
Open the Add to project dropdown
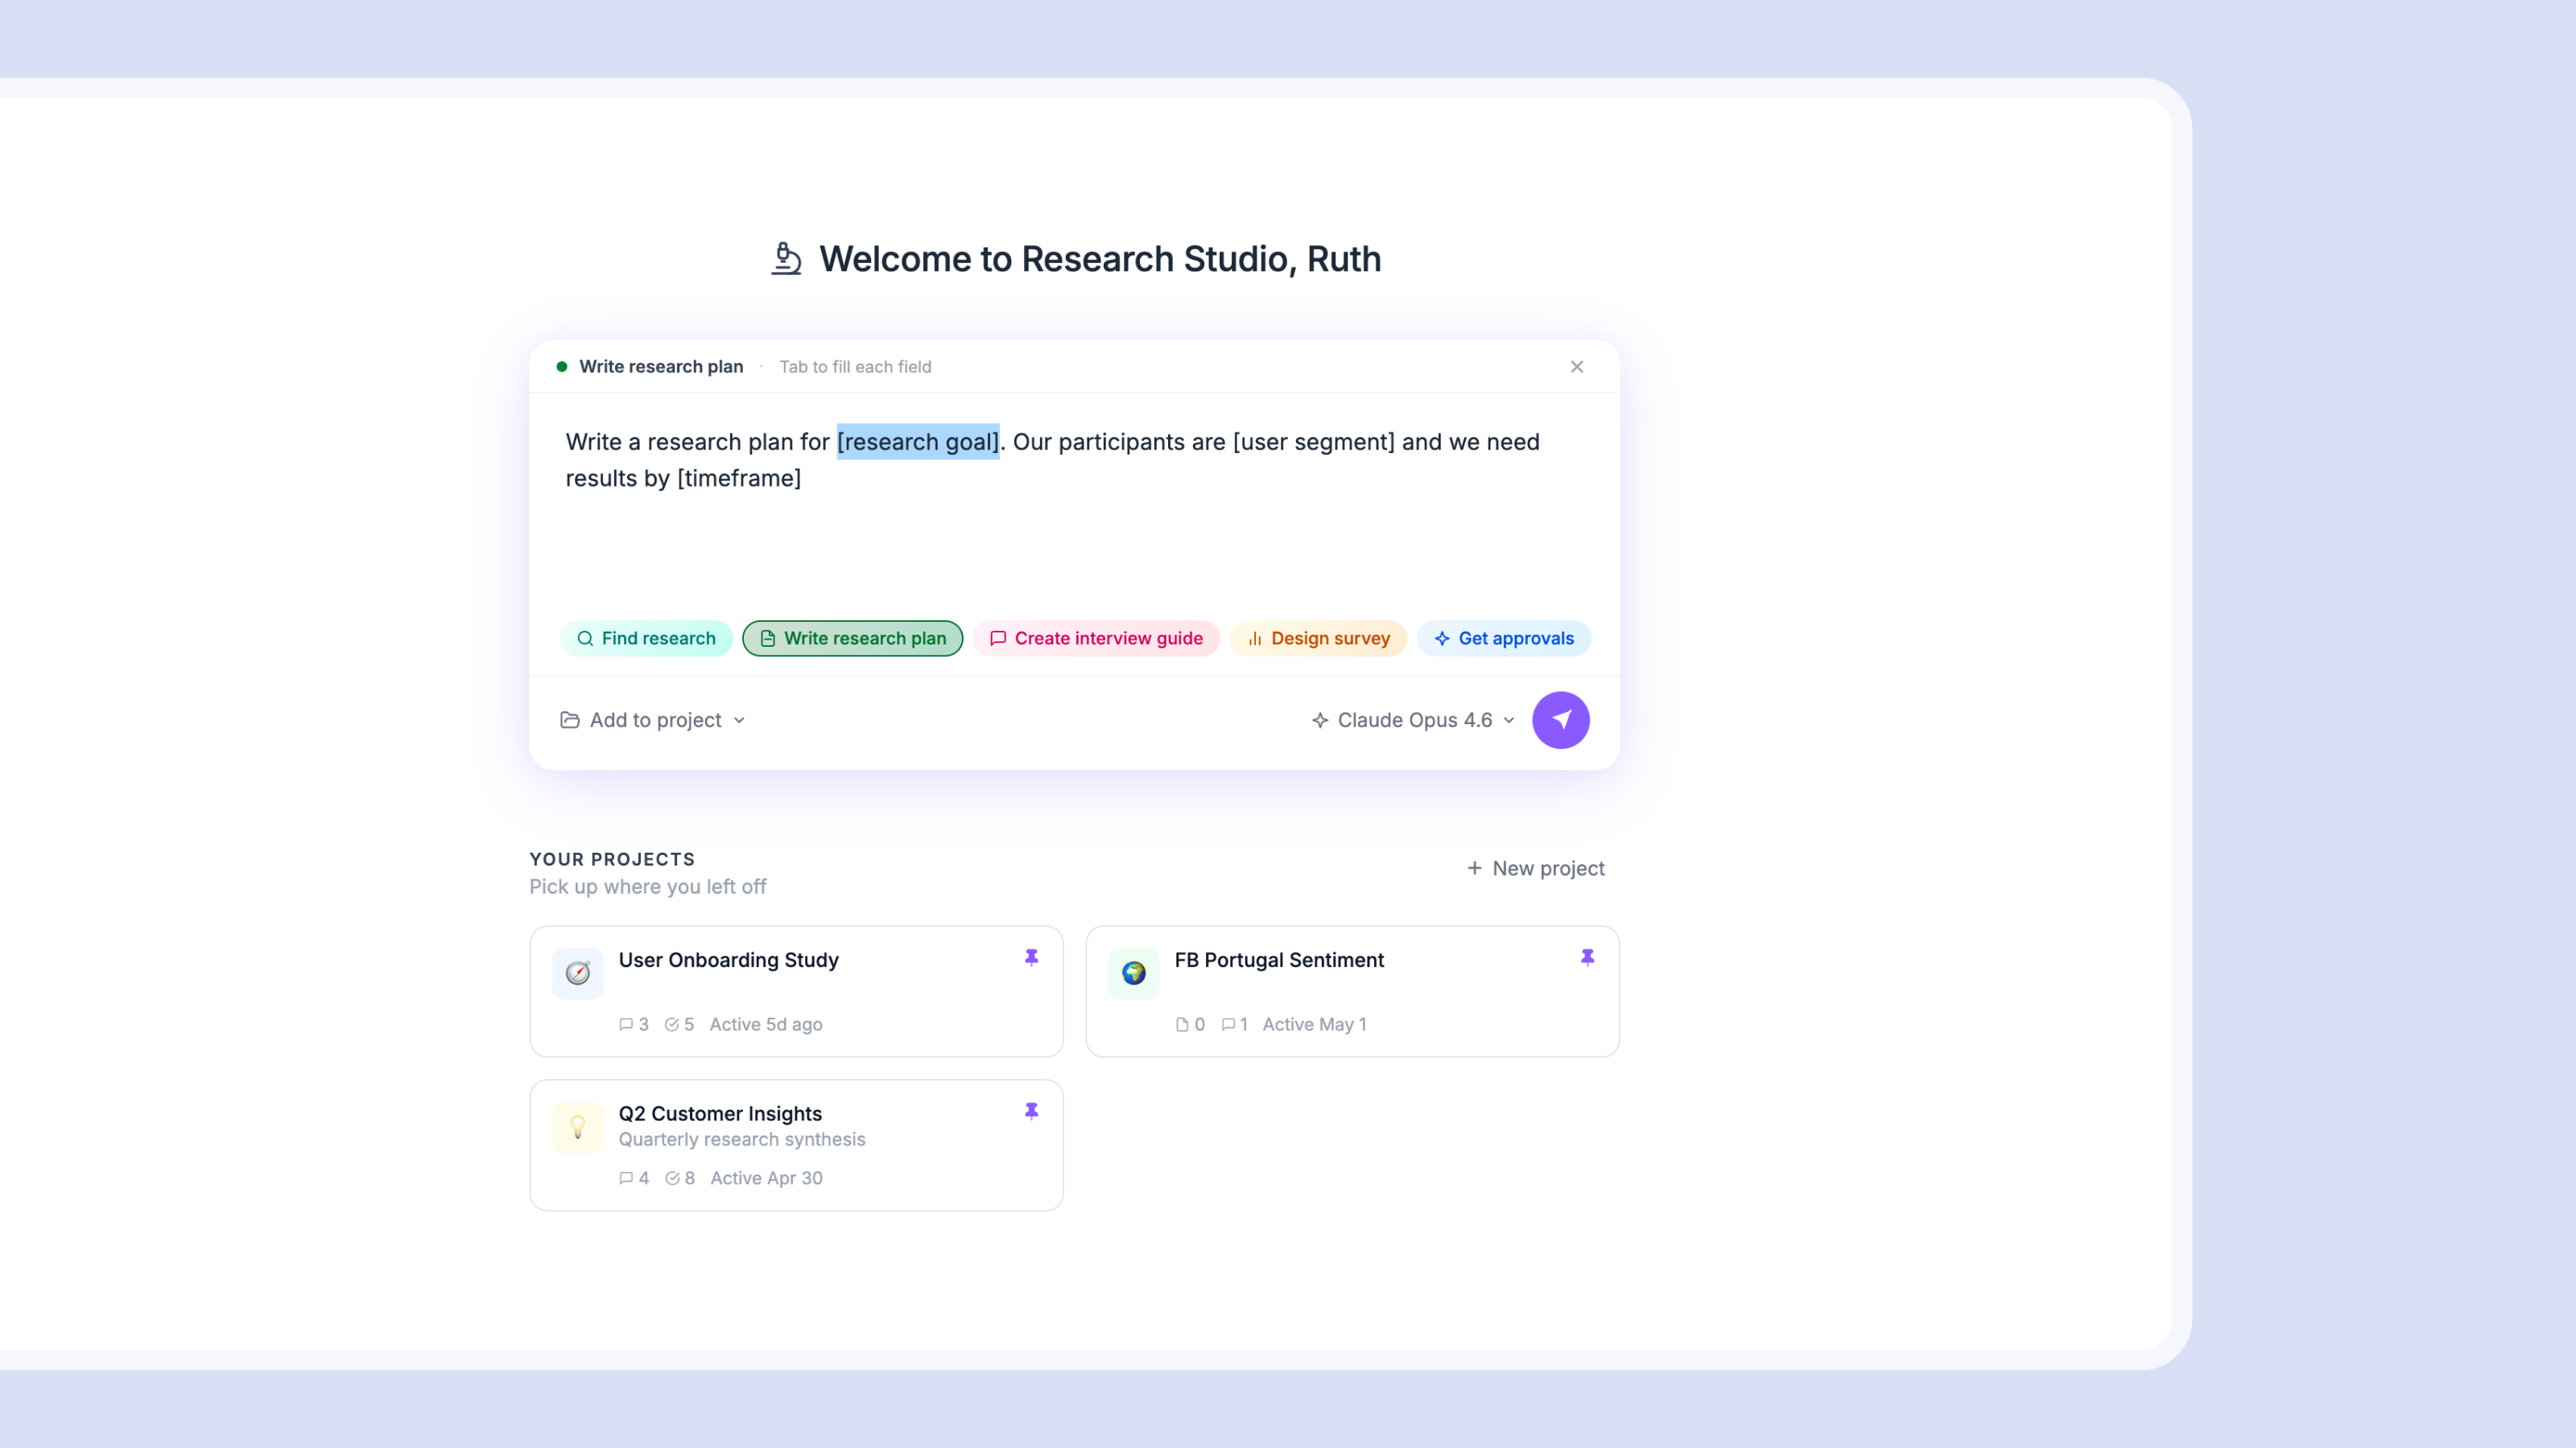(653, 721)
